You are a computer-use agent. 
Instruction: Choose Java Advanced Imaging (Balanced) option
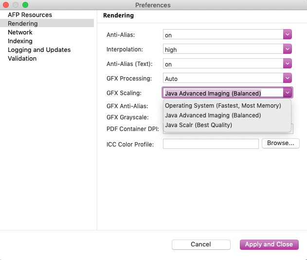point(213,115)
